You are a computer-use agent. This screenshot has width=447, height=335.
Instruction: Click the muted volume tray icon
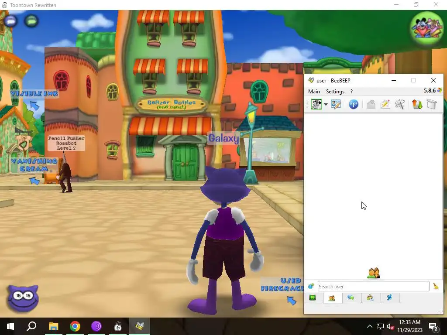(390, 326)
